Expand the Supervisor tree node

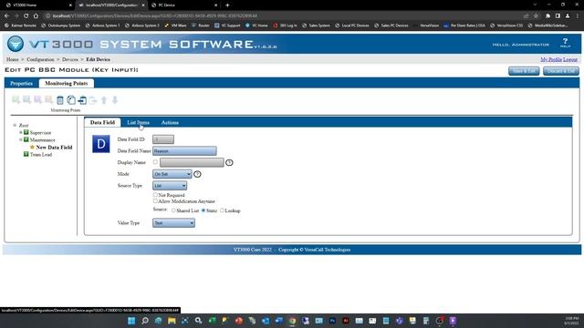(21, 132)
